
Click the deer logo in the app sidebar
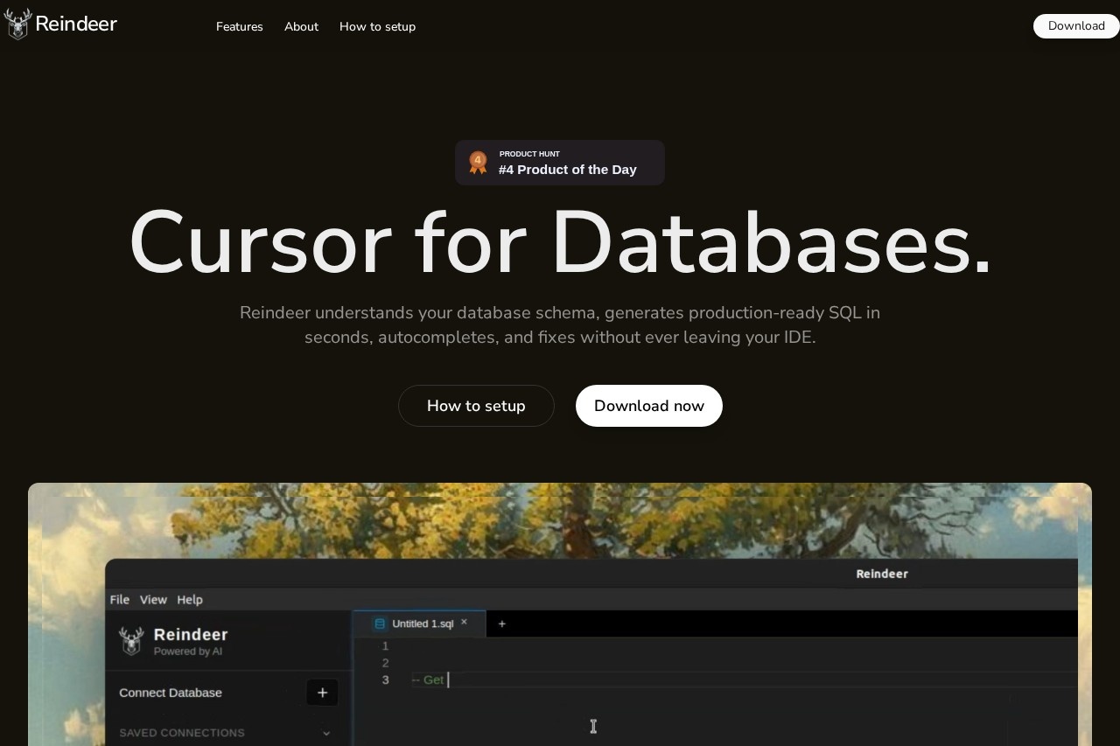click(x=131, y=641)
